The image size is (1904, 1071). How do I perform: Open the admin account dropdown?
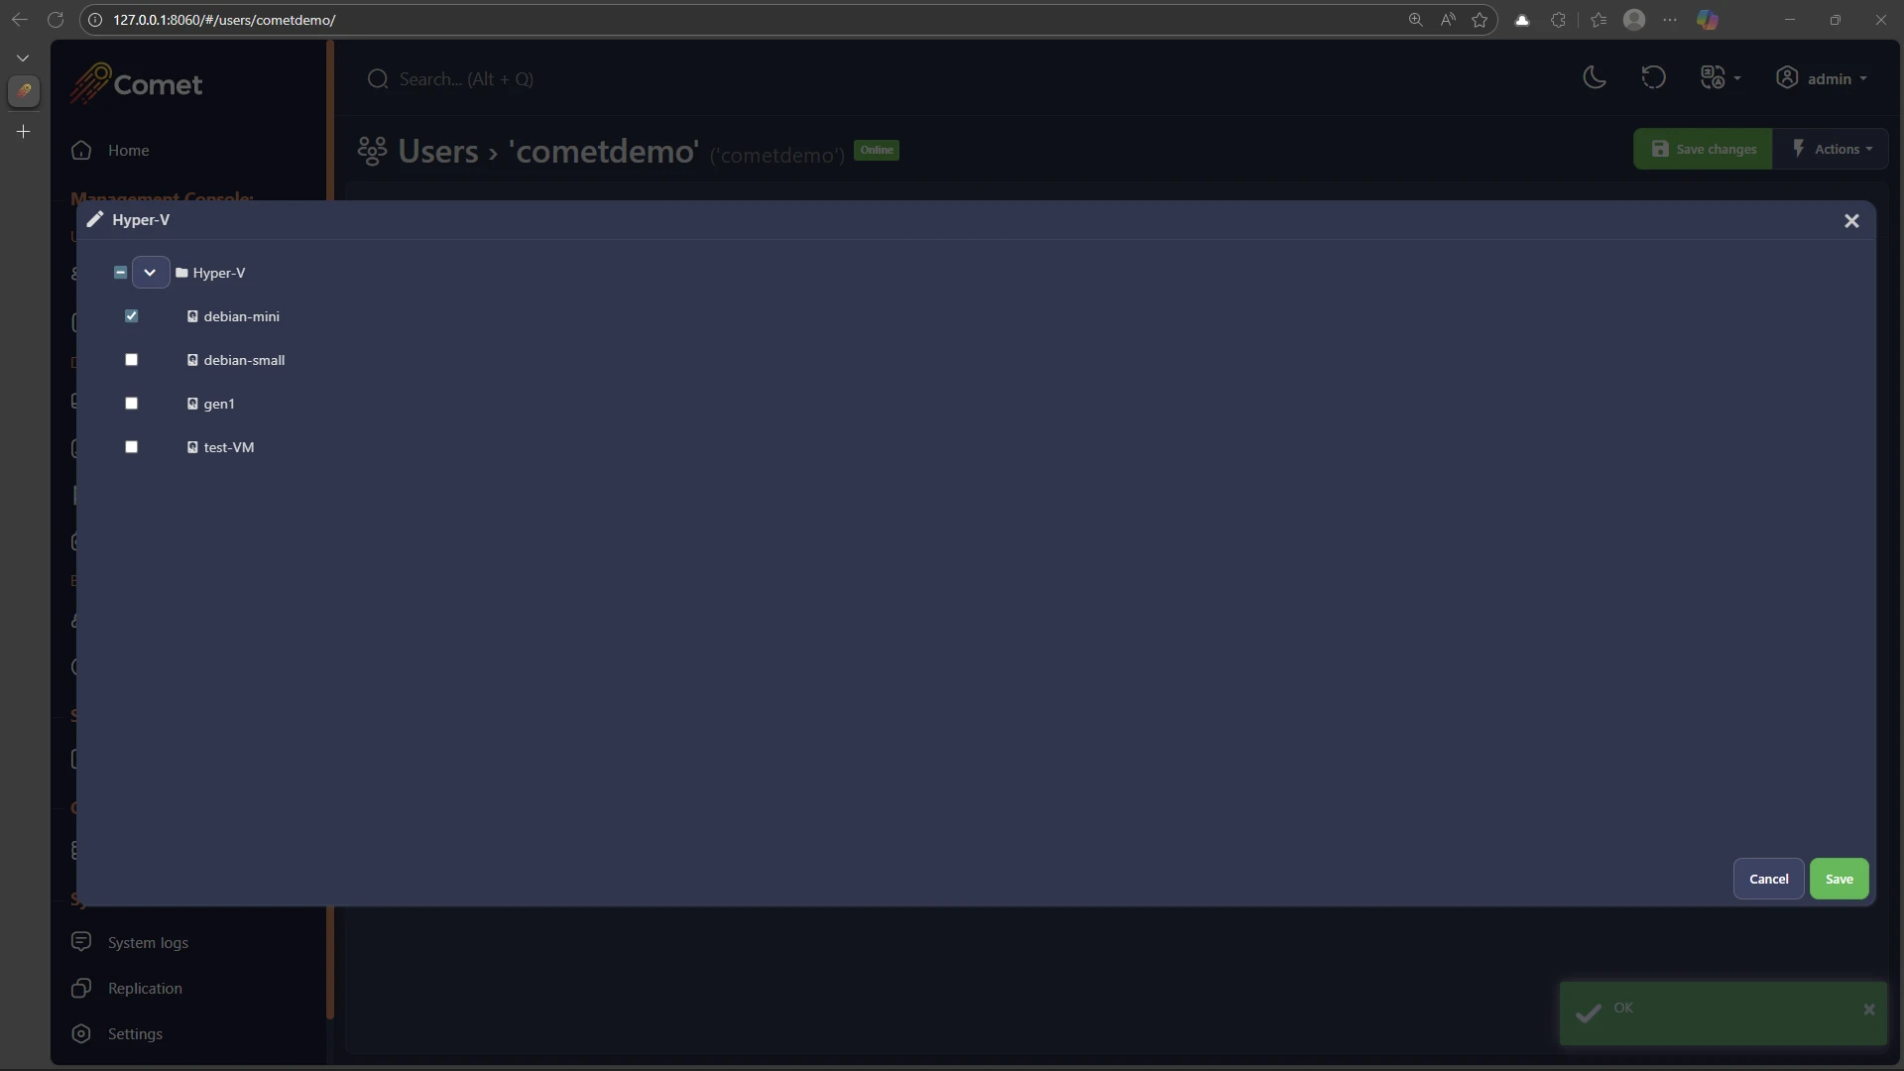tap(1822, 78)
